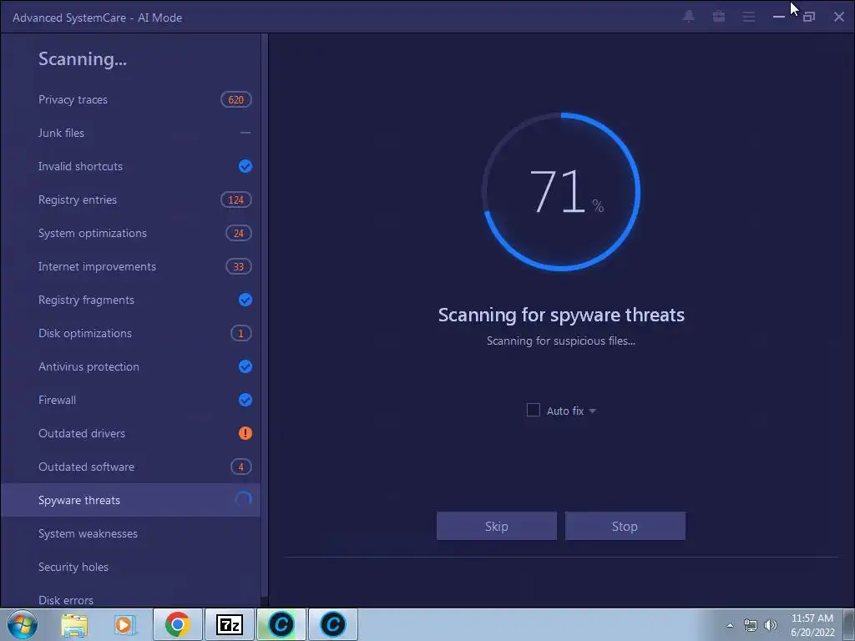Viewport: 855px width, 641px height.
Task: Click the 'Advanced SystemCare - AI Mode' title
Action: [x=97, y=18]
